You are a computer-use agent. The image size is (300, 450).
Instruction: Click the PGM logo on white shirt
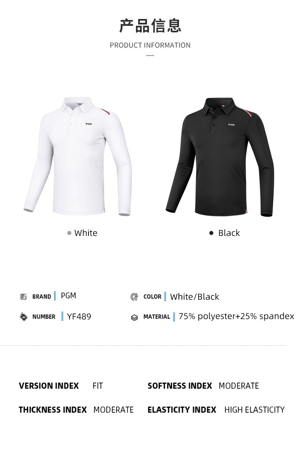(89, 124)
